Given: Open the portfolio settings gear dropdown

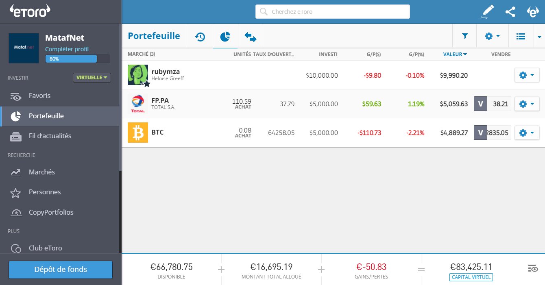Looking at the screenshot, I should coord(493,36).
